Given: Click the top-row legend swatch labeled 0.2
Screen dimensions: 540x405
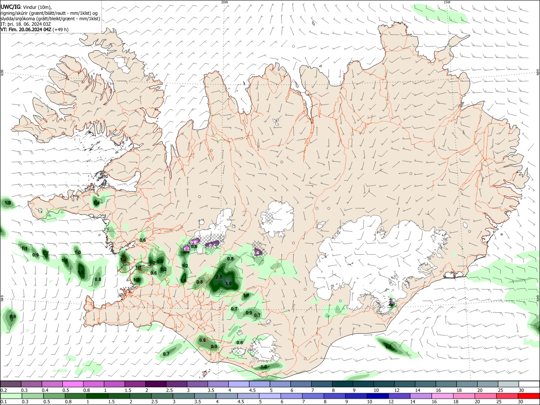Looking at the screenshot, I should 11,384.
